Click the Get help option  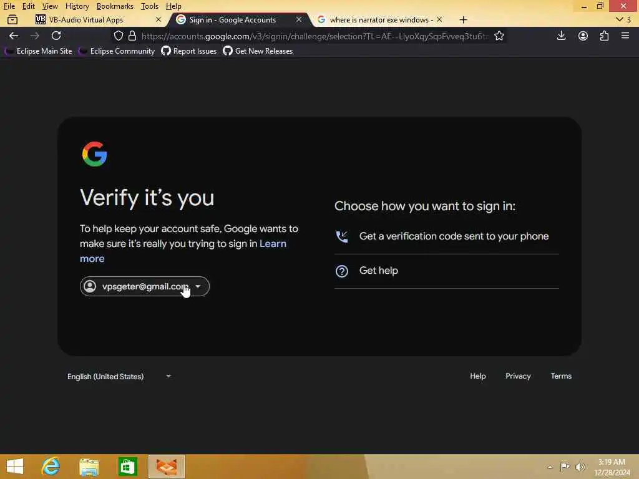[x=447, y=271]
